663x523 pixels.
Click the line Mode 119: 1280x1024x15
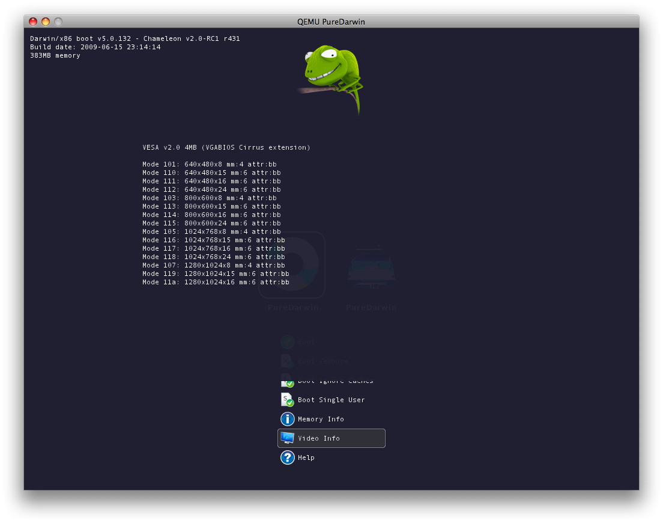point(216,274)
